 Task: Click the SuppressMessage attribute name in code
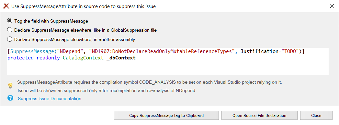click(32, 52)
